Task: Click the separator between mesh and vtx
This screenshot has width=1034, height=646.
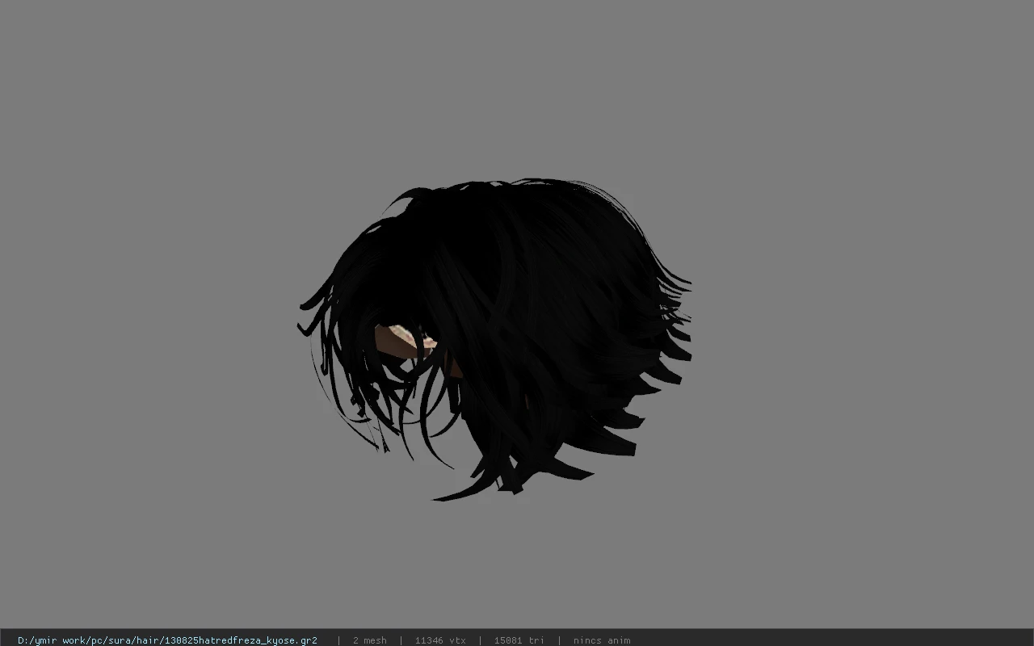Action: [x=401, y=640]
